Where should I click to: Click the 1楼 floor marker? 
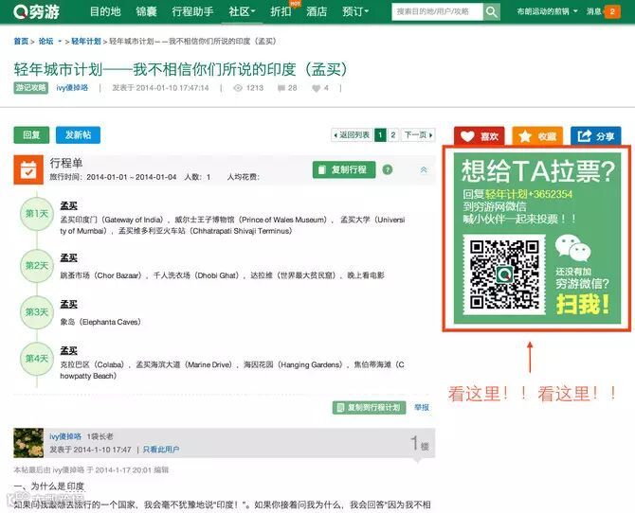click(420, 443)
